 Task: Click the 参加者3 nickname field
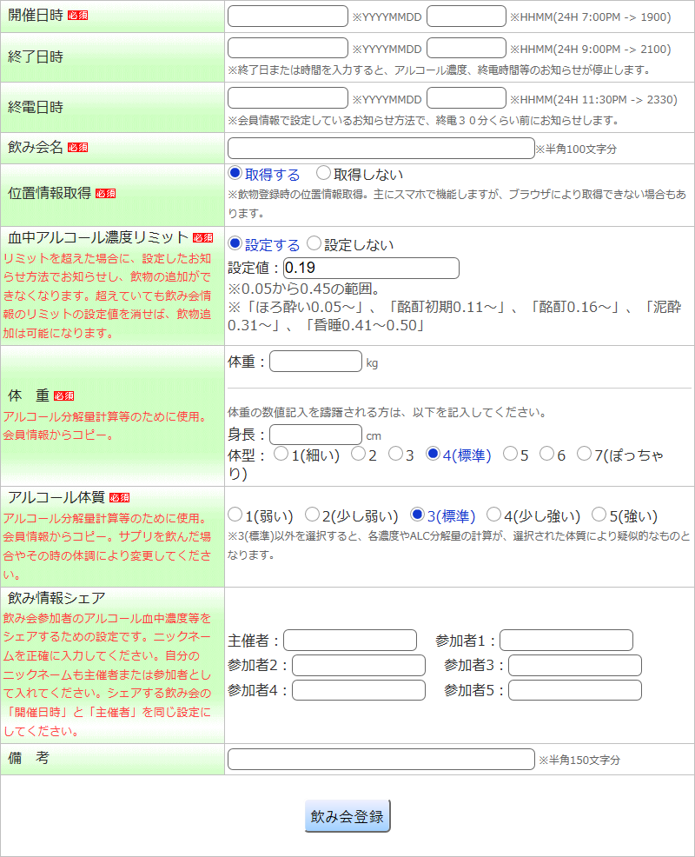pyautogui.click(x=574, y=666)
